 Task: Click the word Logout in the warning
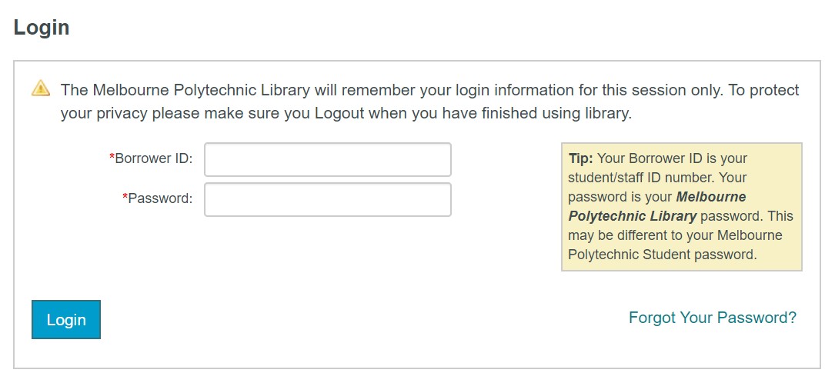[x=339, y=114]
